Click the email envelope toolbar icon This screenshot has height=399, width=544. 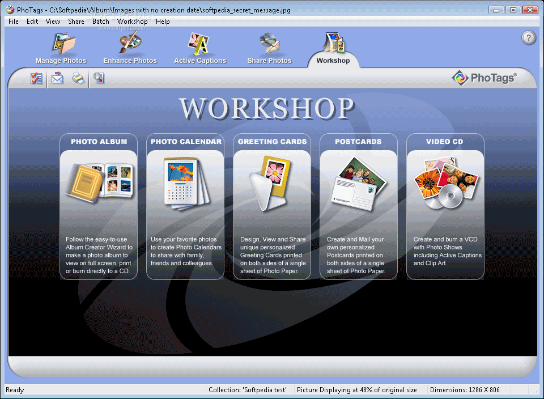pyautogui.click(x=58, y=78)
